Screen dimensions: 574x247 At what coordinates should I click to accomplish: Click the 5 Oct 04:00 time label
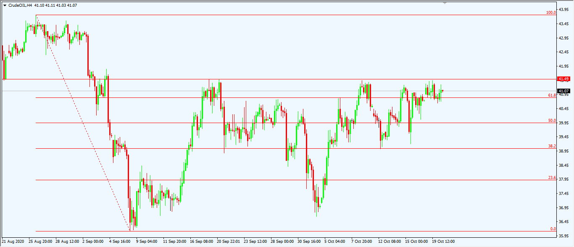(x=335, y=242)
